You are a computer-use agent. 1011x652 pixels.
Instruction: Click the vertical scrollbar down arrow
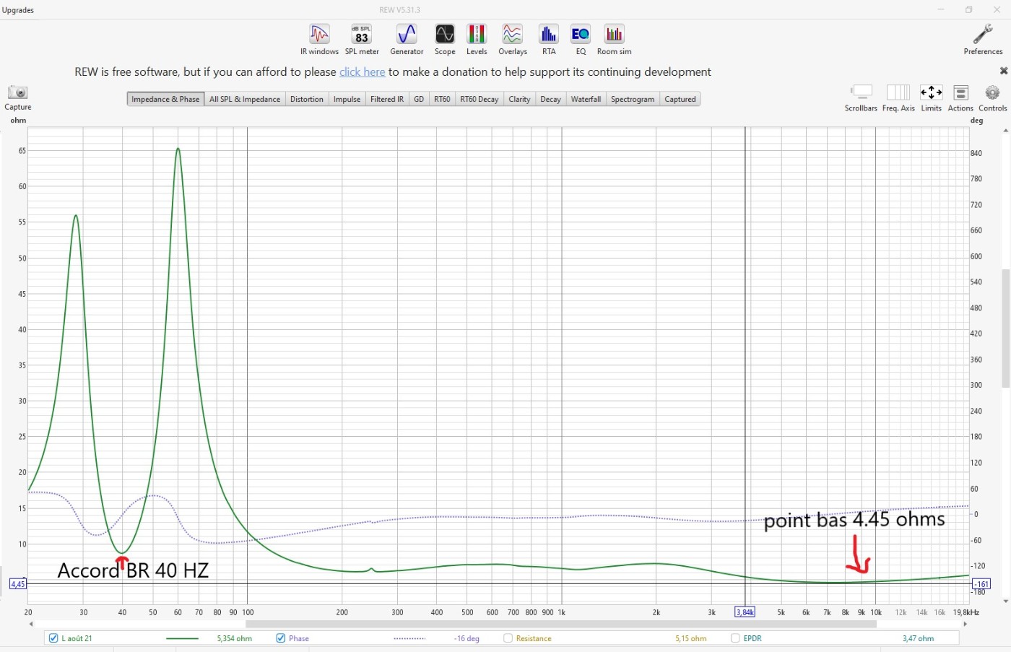point(1006,601)
